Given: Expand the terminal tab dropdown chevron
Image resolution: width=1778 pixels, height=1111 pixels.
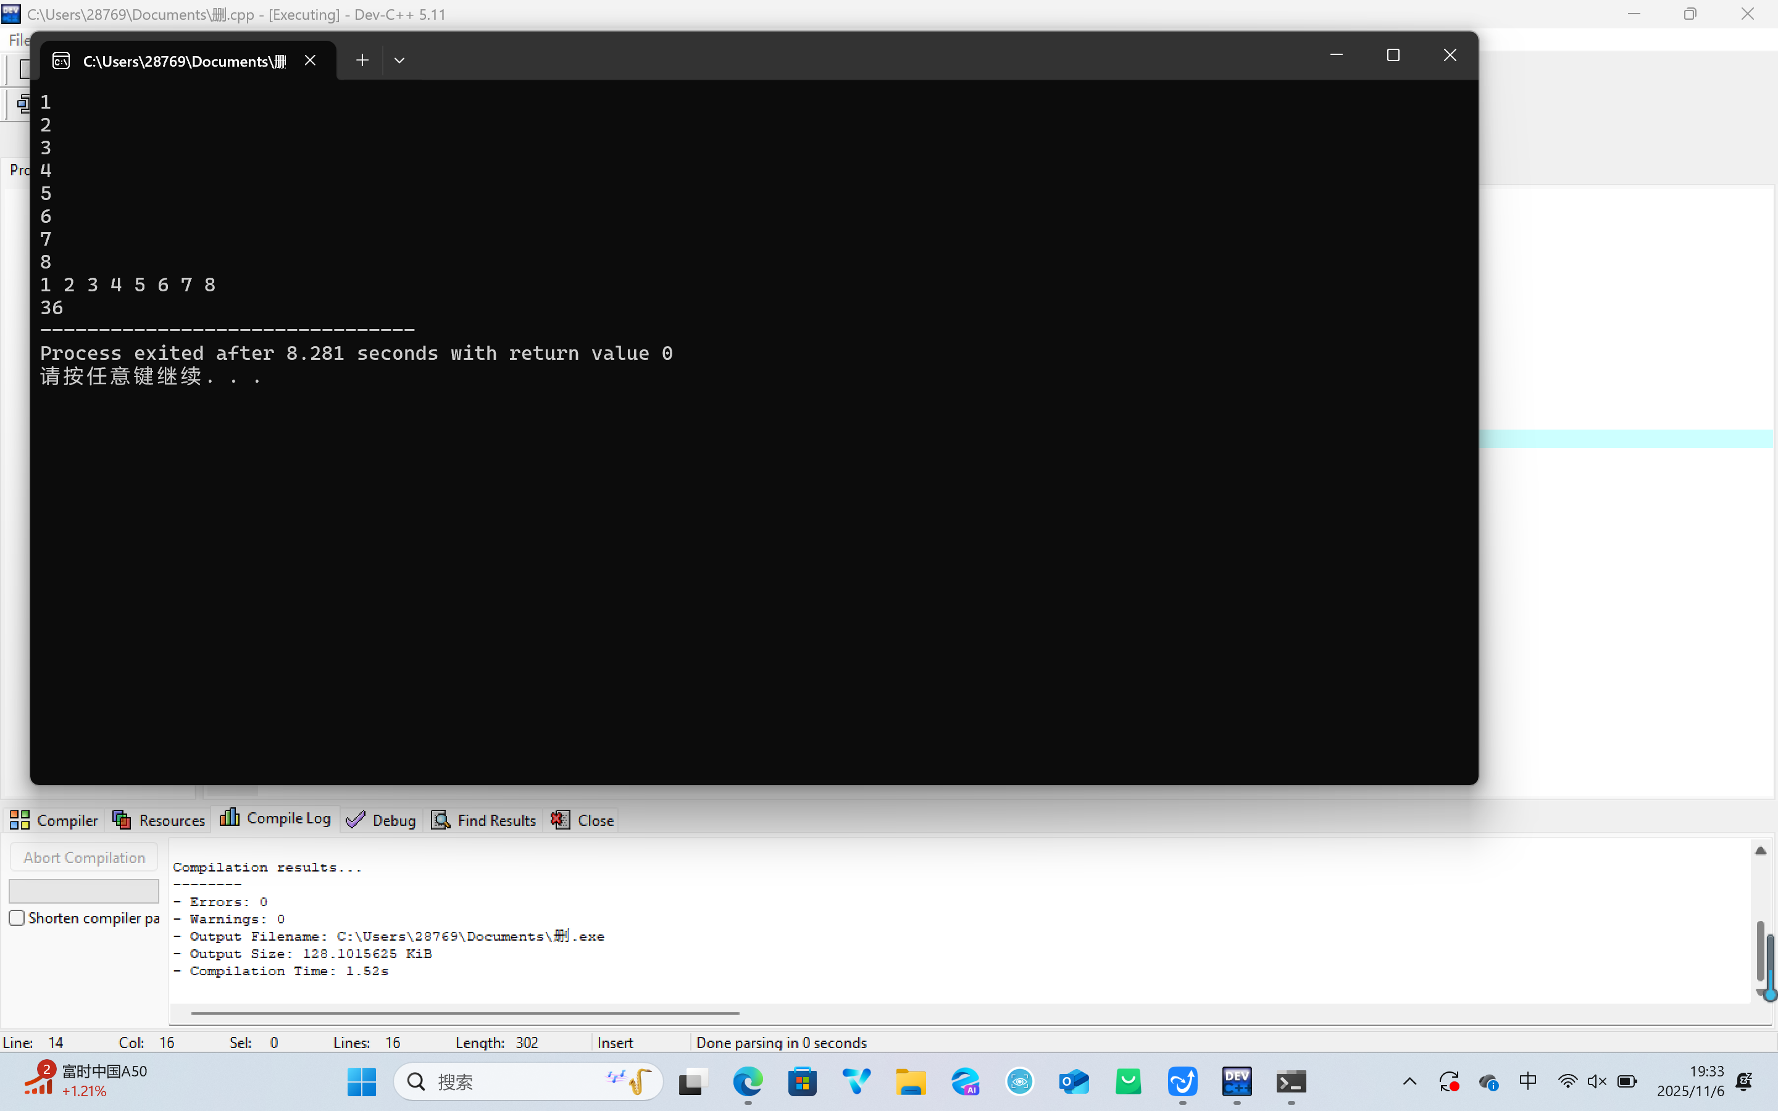Looking at the screenshot, I should click(x=399, y=60).
